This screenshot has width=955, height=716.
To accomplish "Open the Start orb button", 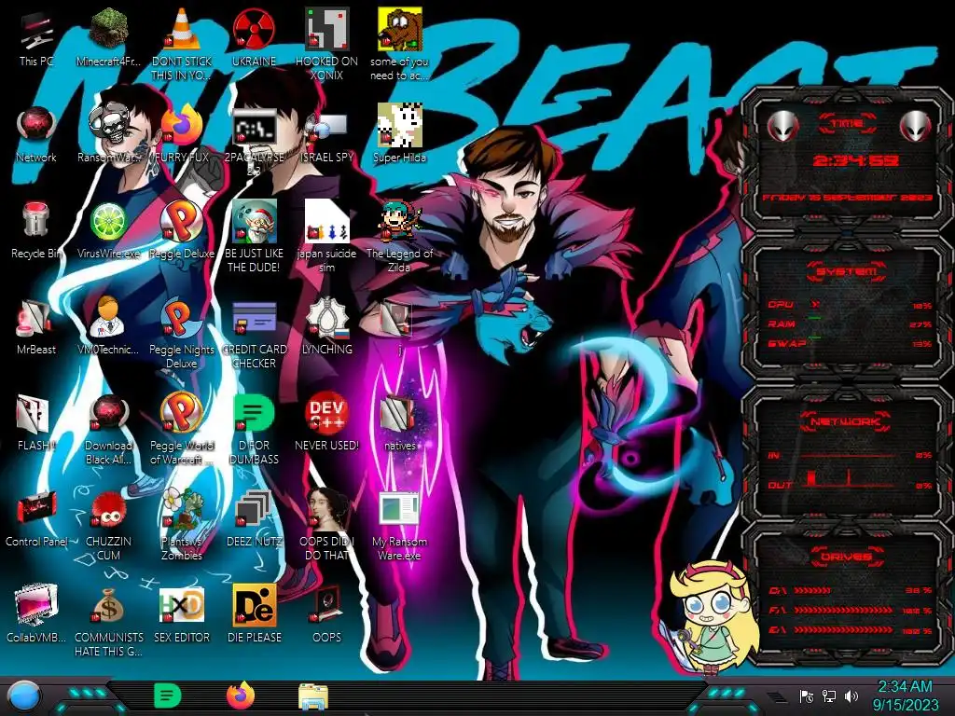I will (25, 695).
